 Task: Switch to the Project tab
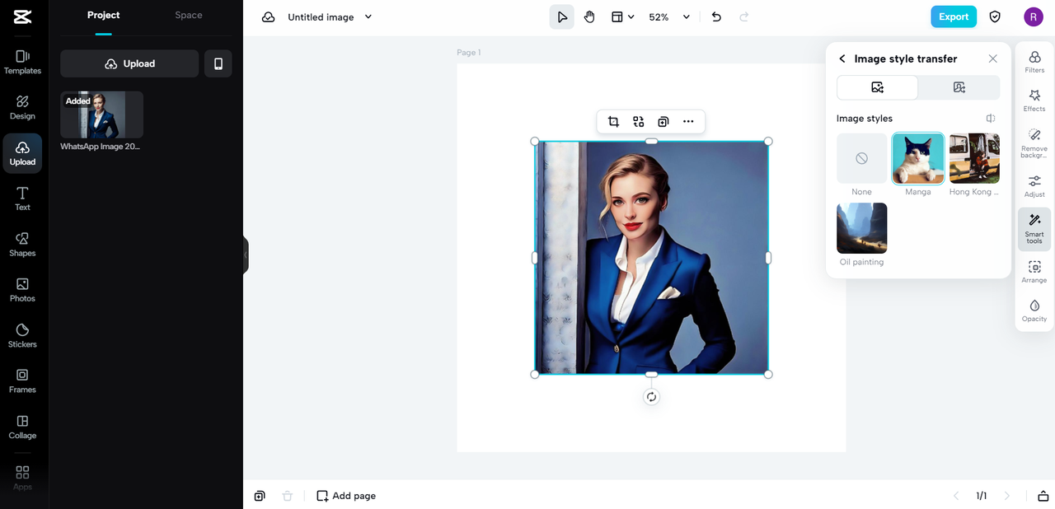pos(103,15)
